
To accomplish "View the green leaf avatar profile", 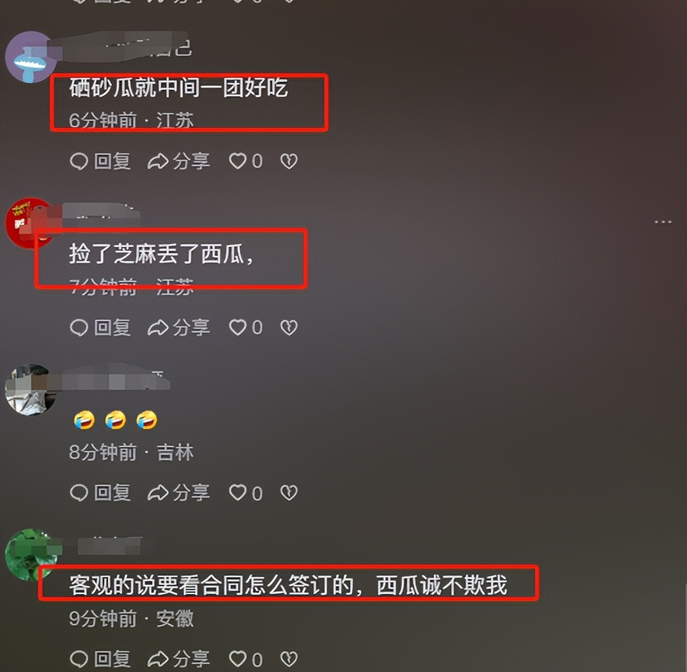I will click(31, 555).
